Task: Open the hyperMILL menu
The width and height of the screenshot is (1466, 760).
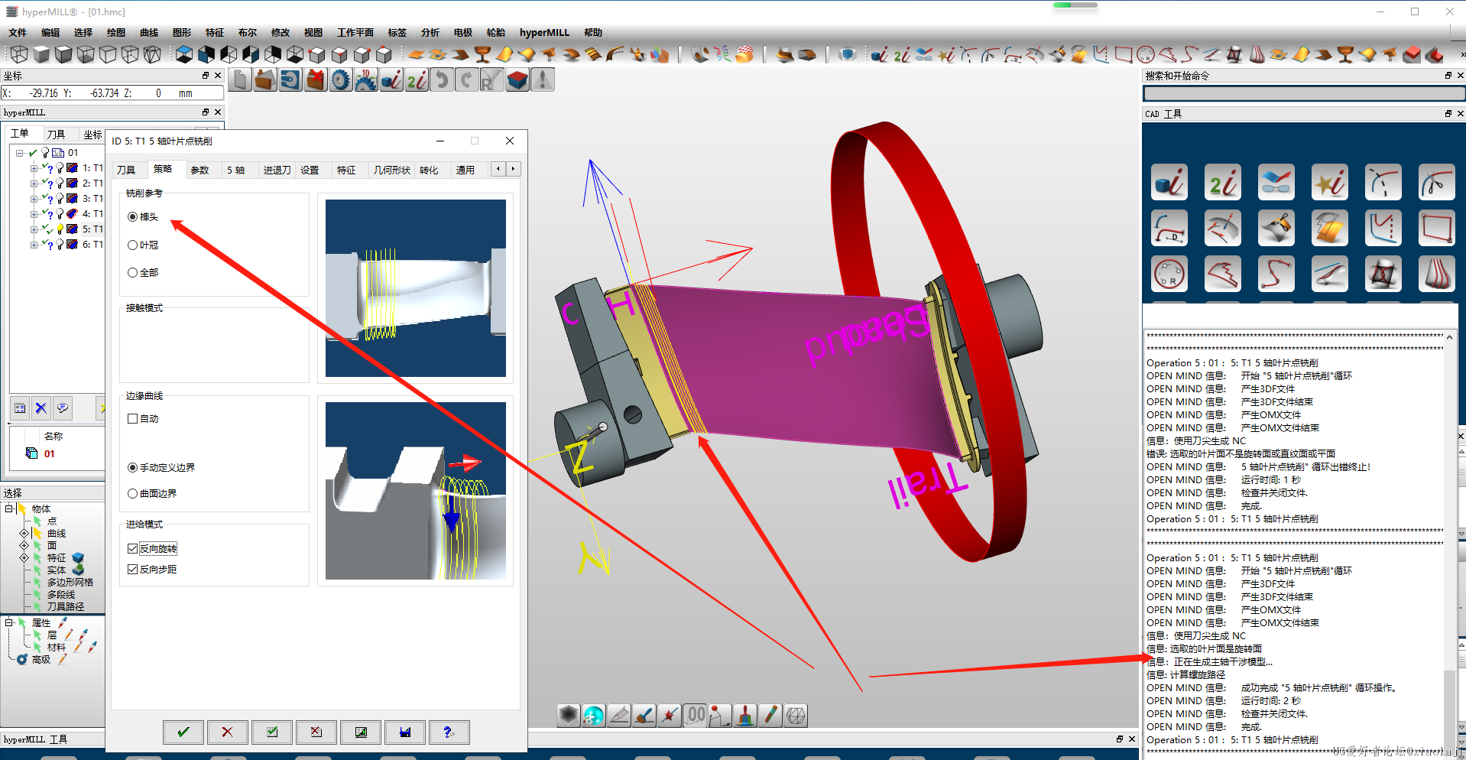Action: point(544,33)
